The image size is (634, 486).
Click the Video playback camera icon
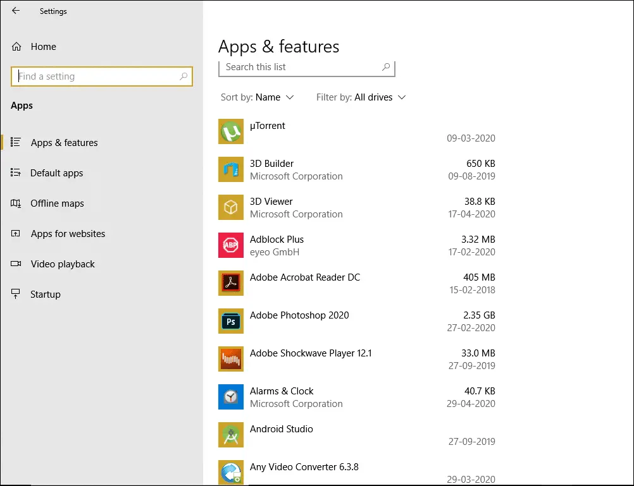[x=16, y=264]
